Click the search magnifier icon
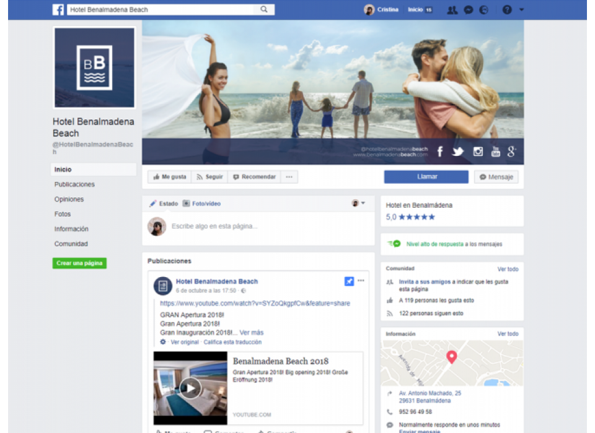 point(264,9)
